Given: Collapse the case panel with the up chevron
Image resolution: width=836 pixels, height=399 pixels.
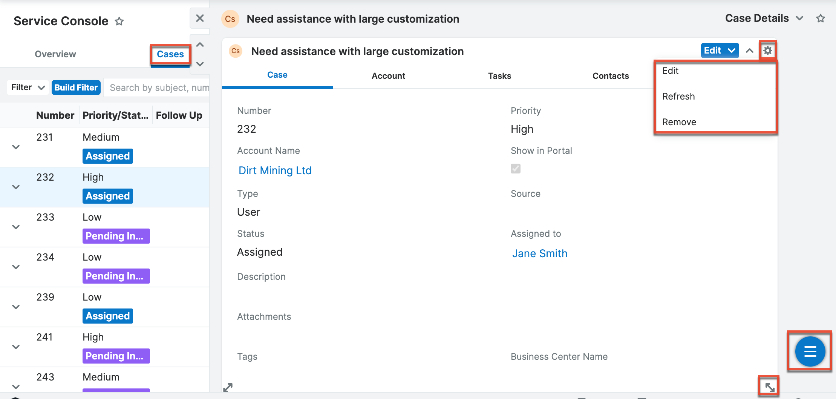Looking at the screenshot, I should pos(749,50).
